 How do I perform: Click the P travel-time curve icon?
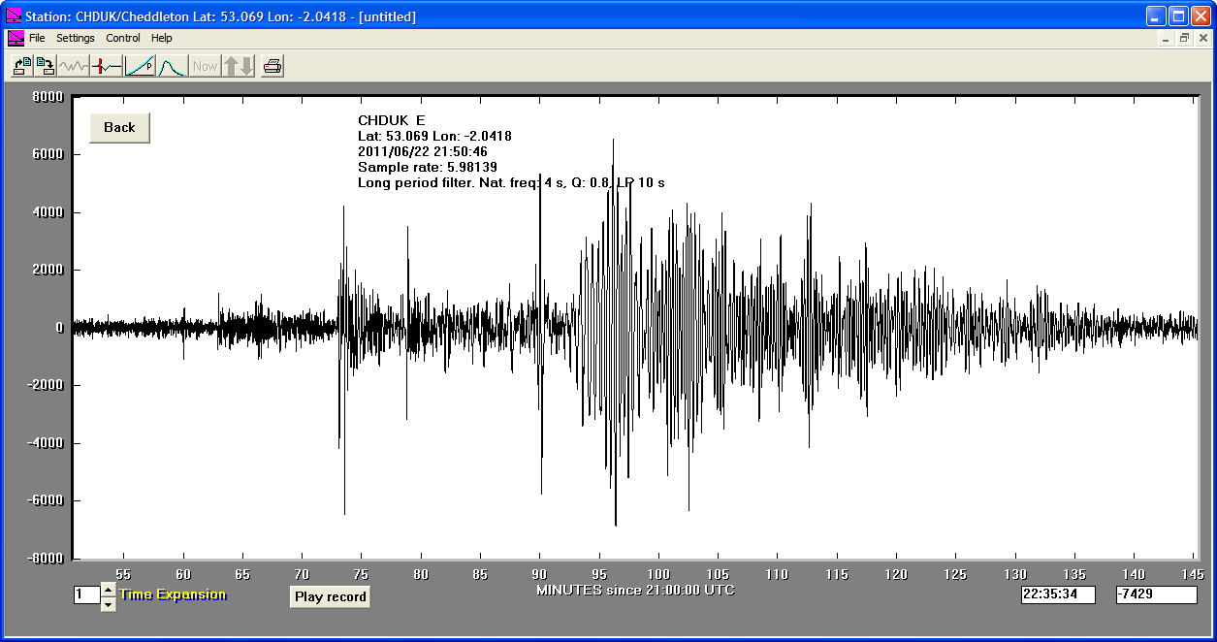click(x=140, y=66)
